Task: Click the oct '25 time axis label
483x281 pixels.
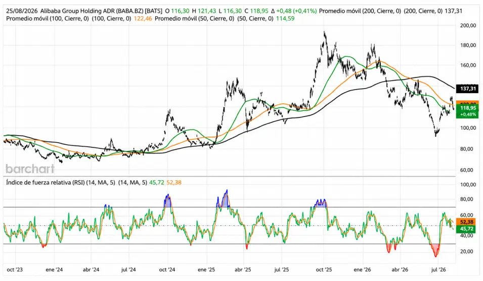Action: [324, 269]
